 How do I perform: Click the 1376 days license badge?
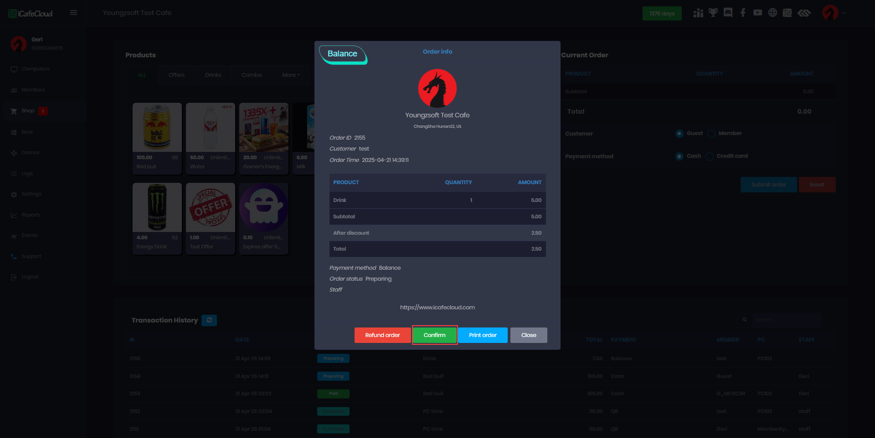click(662, 14)
